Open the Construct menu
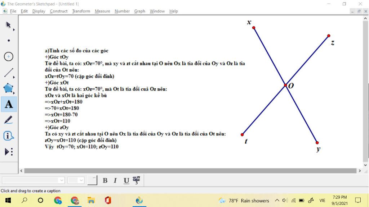This screenshot has width=369, height=207. pyautogui.click(x=59, y=11)
